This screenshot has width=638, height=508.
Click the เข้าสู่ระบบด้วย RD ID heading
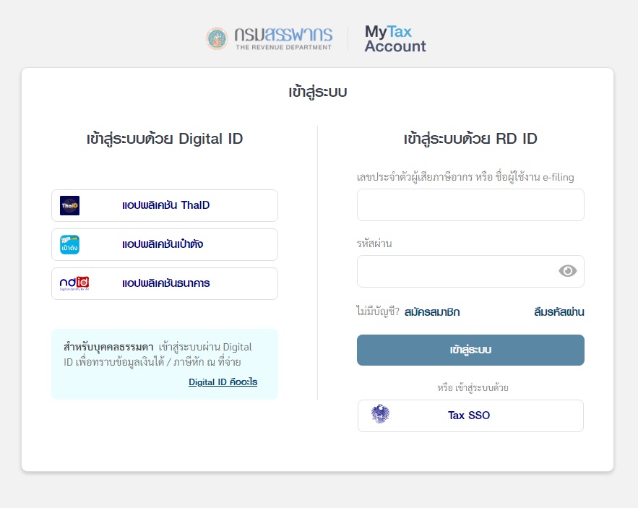pyautogui.click(x=470, y=139)
